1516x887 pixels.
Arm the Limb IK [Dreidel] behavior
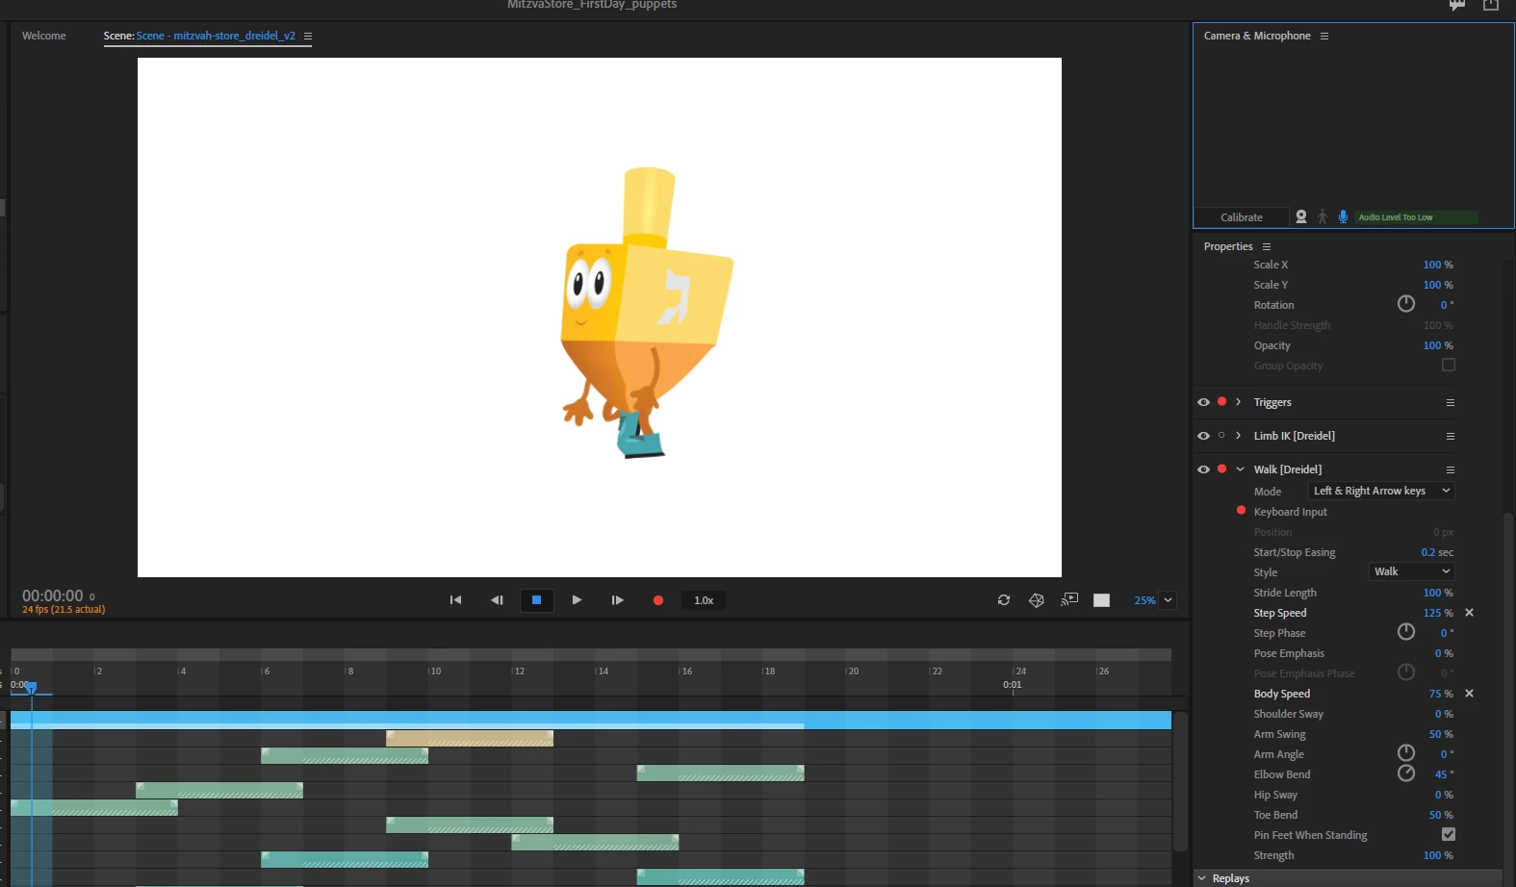[x=1221, y=435]
